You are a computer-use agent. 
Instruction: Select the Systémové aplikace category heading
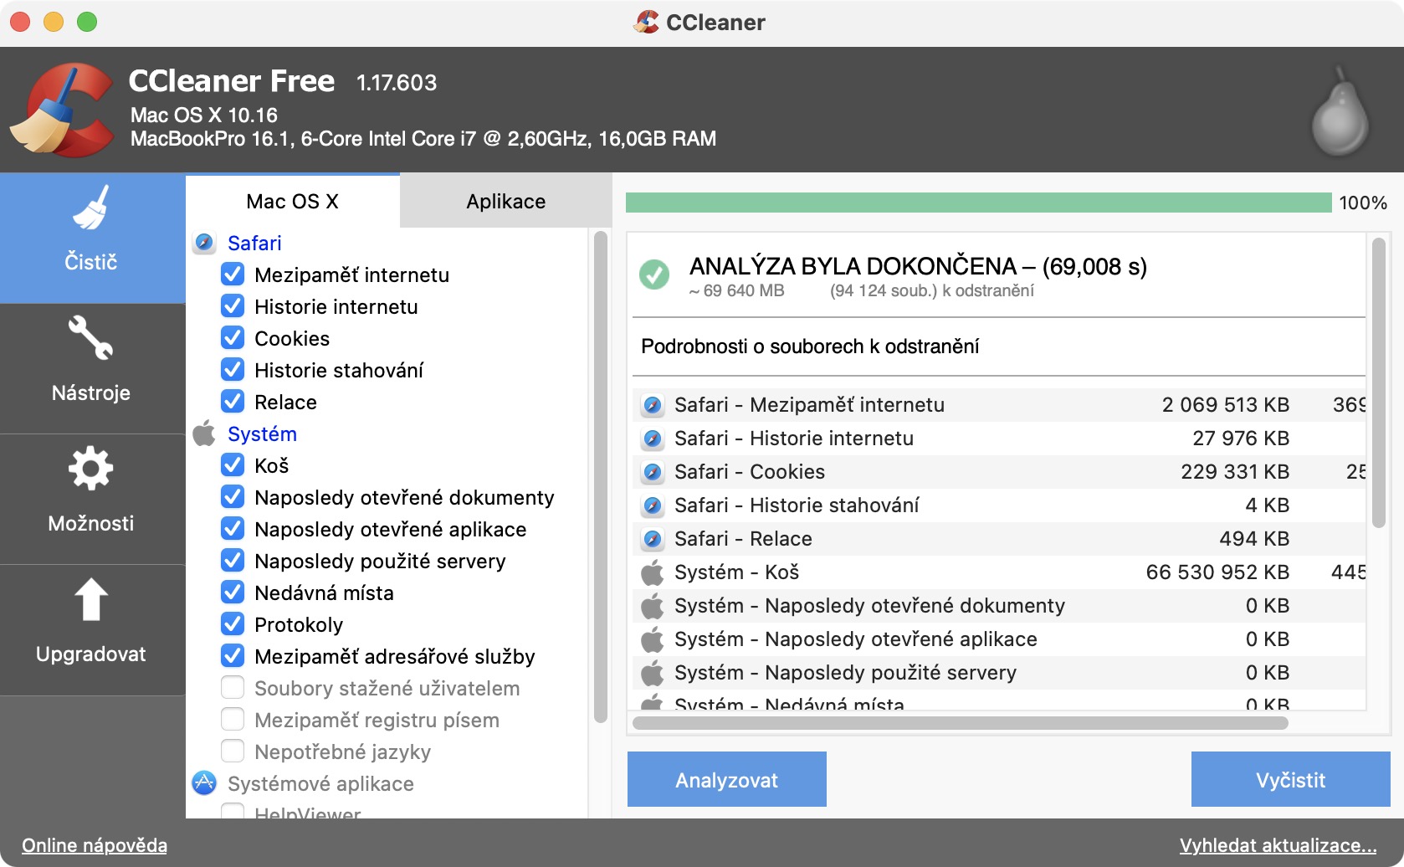320,783
